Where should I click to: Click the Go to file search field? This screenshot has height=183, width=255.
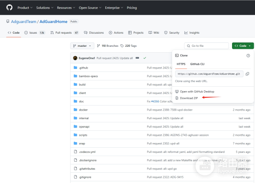tap(207, 46)
